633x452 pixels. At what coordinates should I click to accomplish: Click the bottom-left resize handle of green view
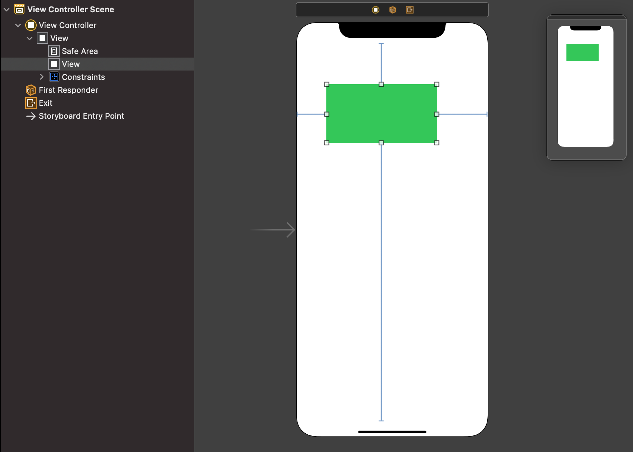[327, 143]
